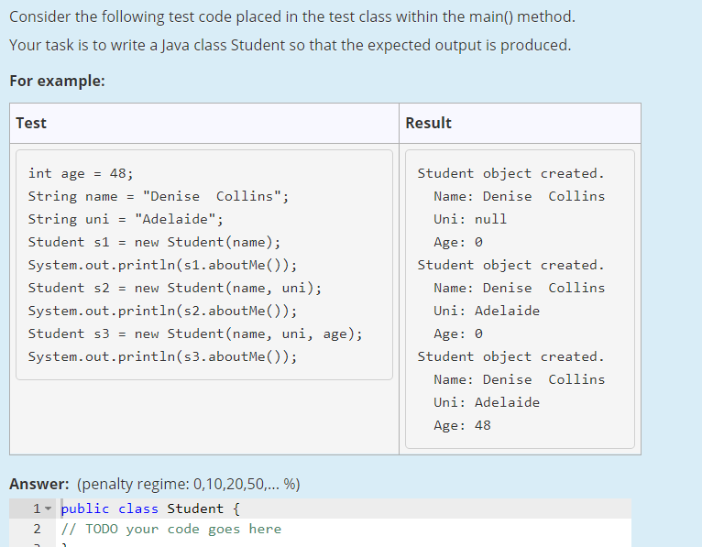Screen dimensions: 702x547
Task: Click the penalty regime text
Action: pos(190,485)
